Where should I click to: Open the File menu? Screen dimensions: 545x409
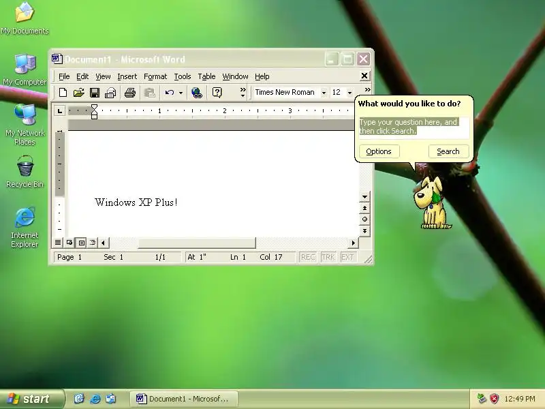point(64,76)
